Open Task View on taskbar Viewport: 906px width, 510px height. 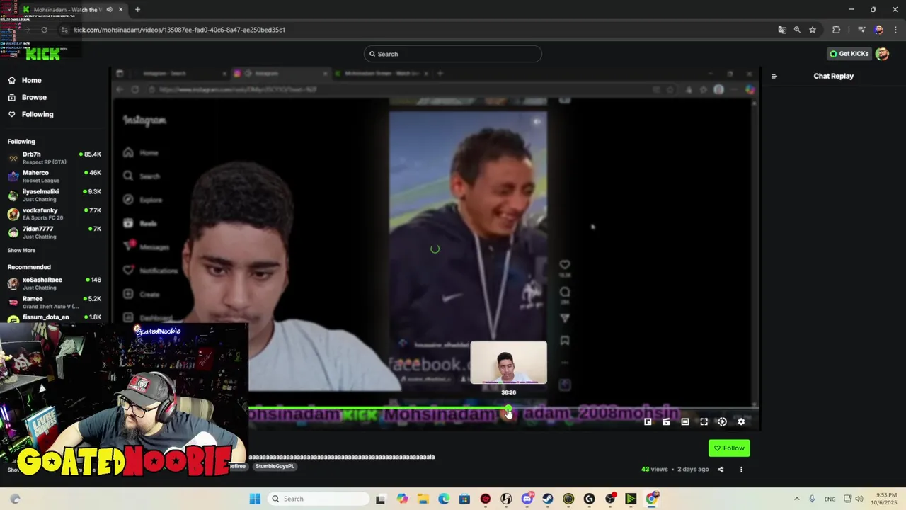click(380, 499)
